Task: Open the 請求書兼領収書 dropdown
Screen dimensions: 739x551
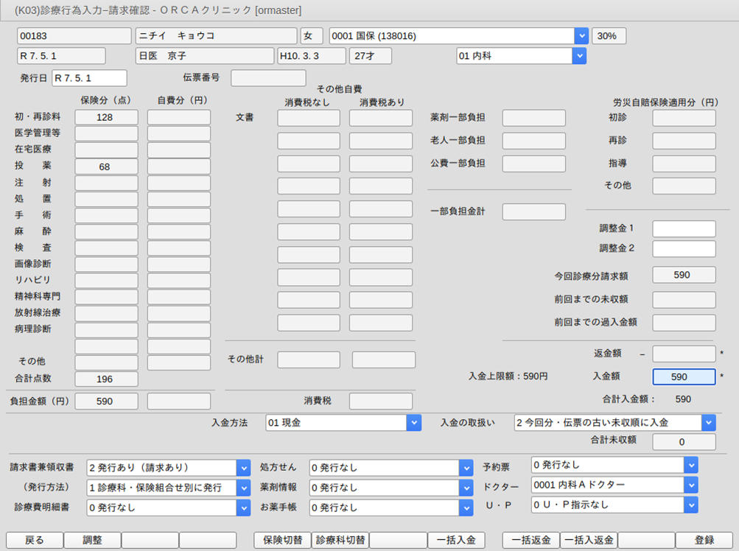Action: click(x=243, y=468)
